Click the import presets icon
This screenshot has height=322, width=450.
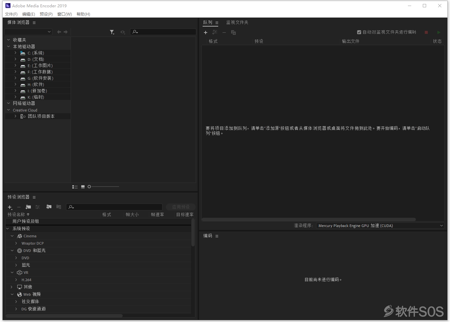(x=49, y=207)
